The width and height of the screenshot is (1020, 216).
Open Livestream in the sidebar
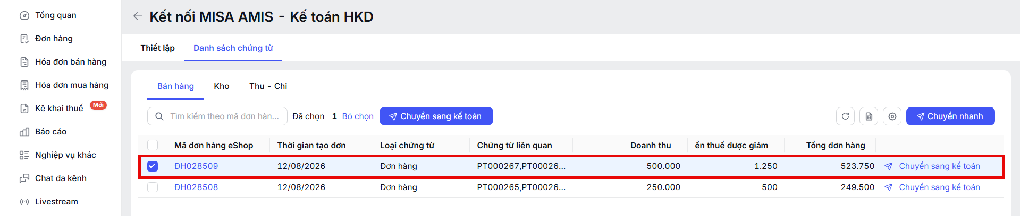tap(56, 202)
